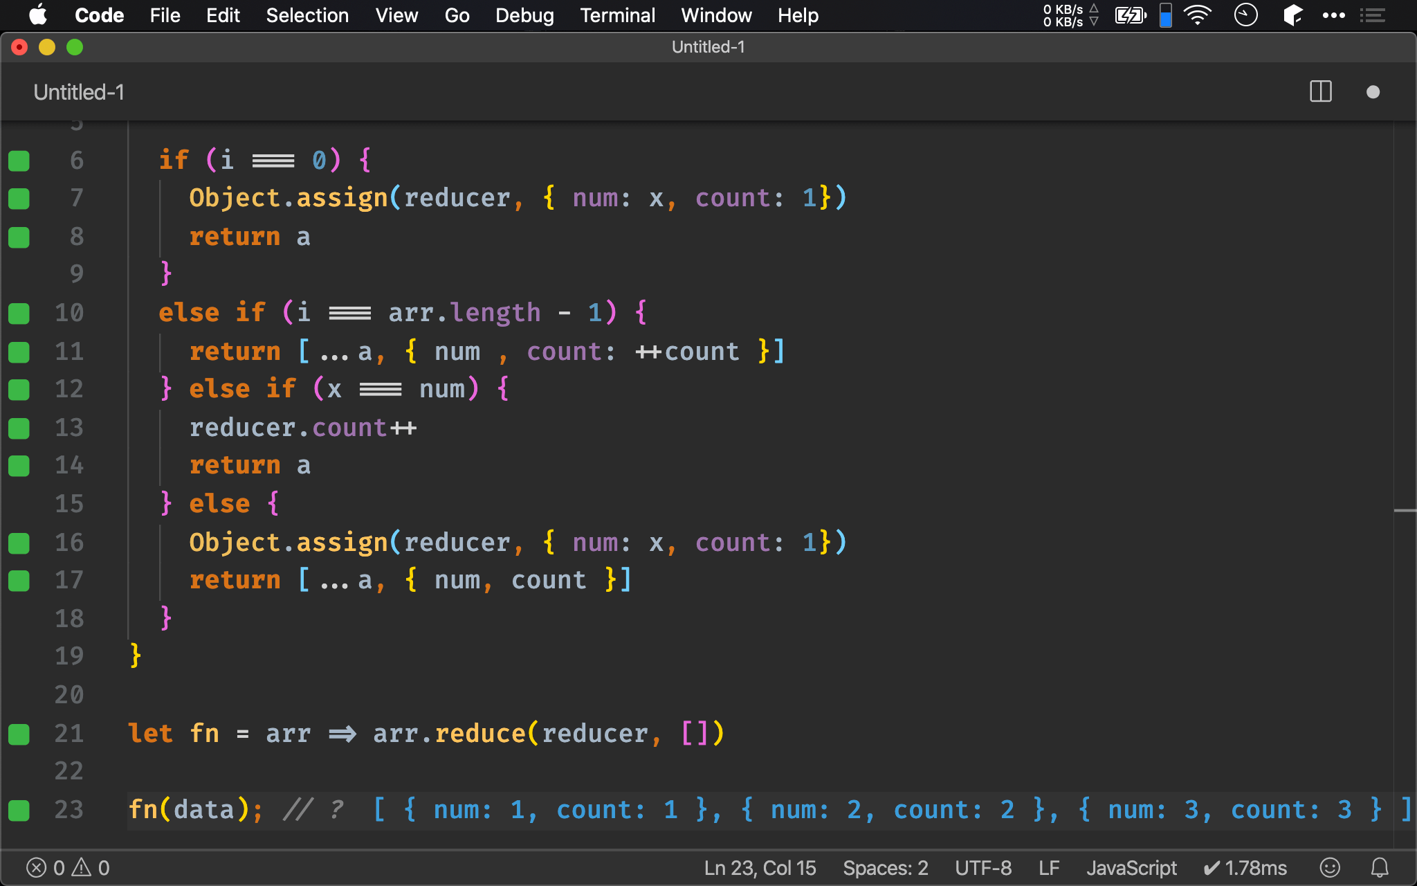Click the green coverage marker on line 6
The image size is (1417, 886).
point(19,161)
